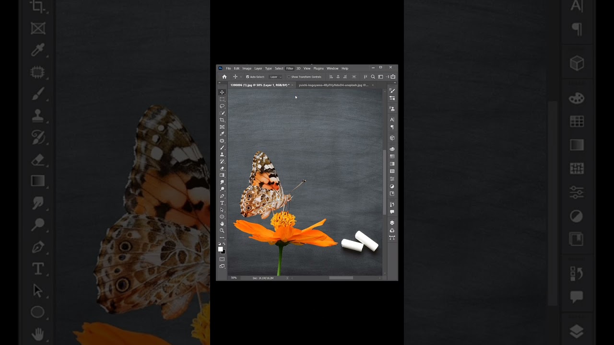Select the Lasso tool

(222, 106)
